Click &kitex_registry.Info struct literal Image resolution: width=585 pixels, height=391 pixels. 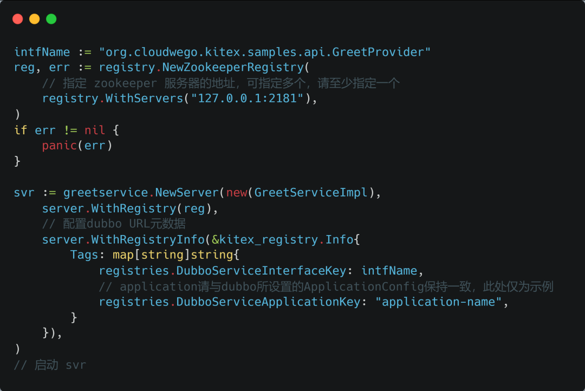pos(285,239)
